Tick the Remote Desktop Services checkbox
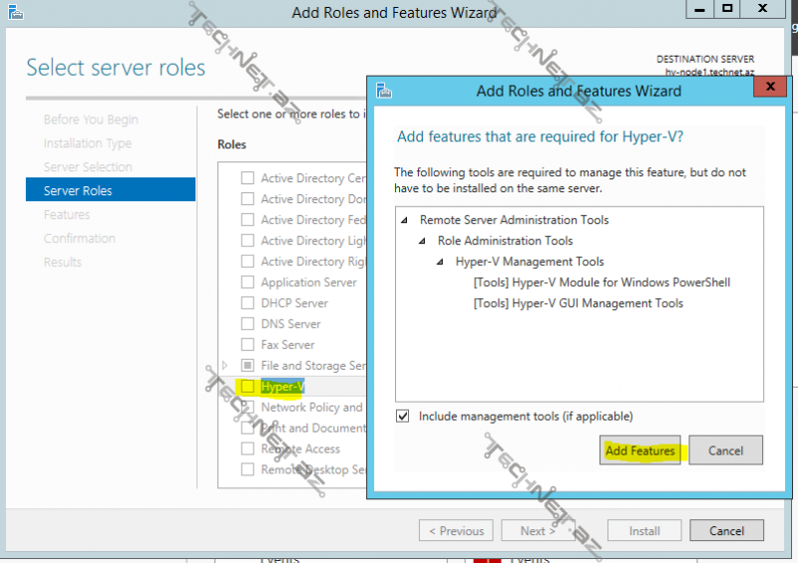The height and width of the screenshot is (563, 798). pyautogui.click(x=247, y=470)
